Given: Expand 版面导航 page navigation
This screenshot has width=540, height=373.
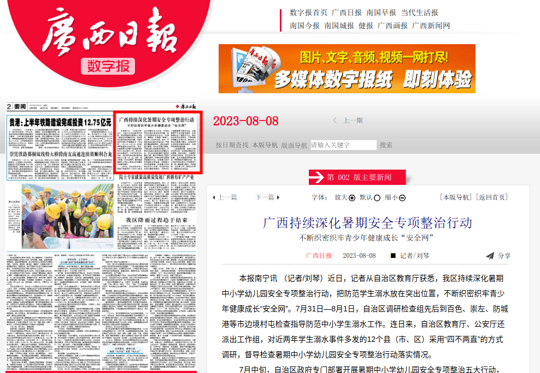Looking at the screenshot, I should click(x=294, y=145).
